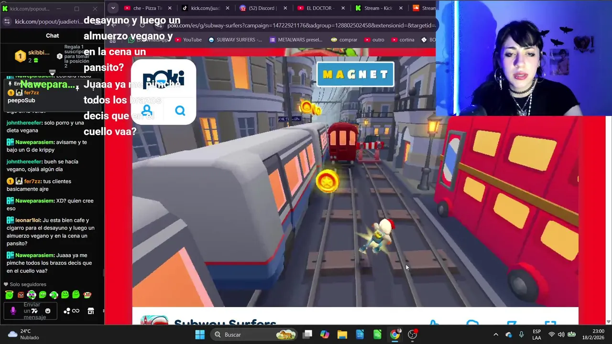Viewport: 612px width, 344px height.
Task: Click the microphone icon in system tray
Action: tap(521, 334)
